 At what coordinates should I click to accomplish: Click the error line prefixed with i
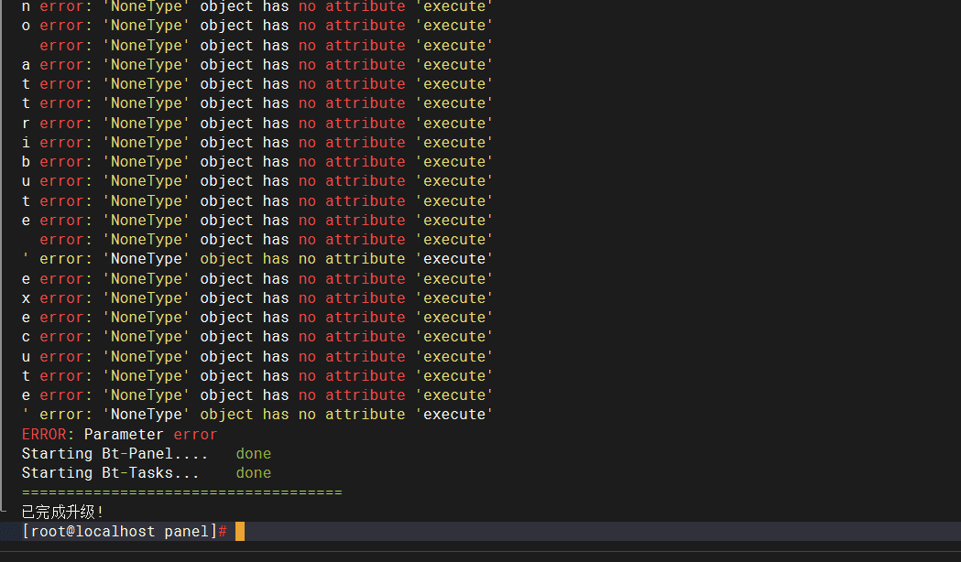257,143
